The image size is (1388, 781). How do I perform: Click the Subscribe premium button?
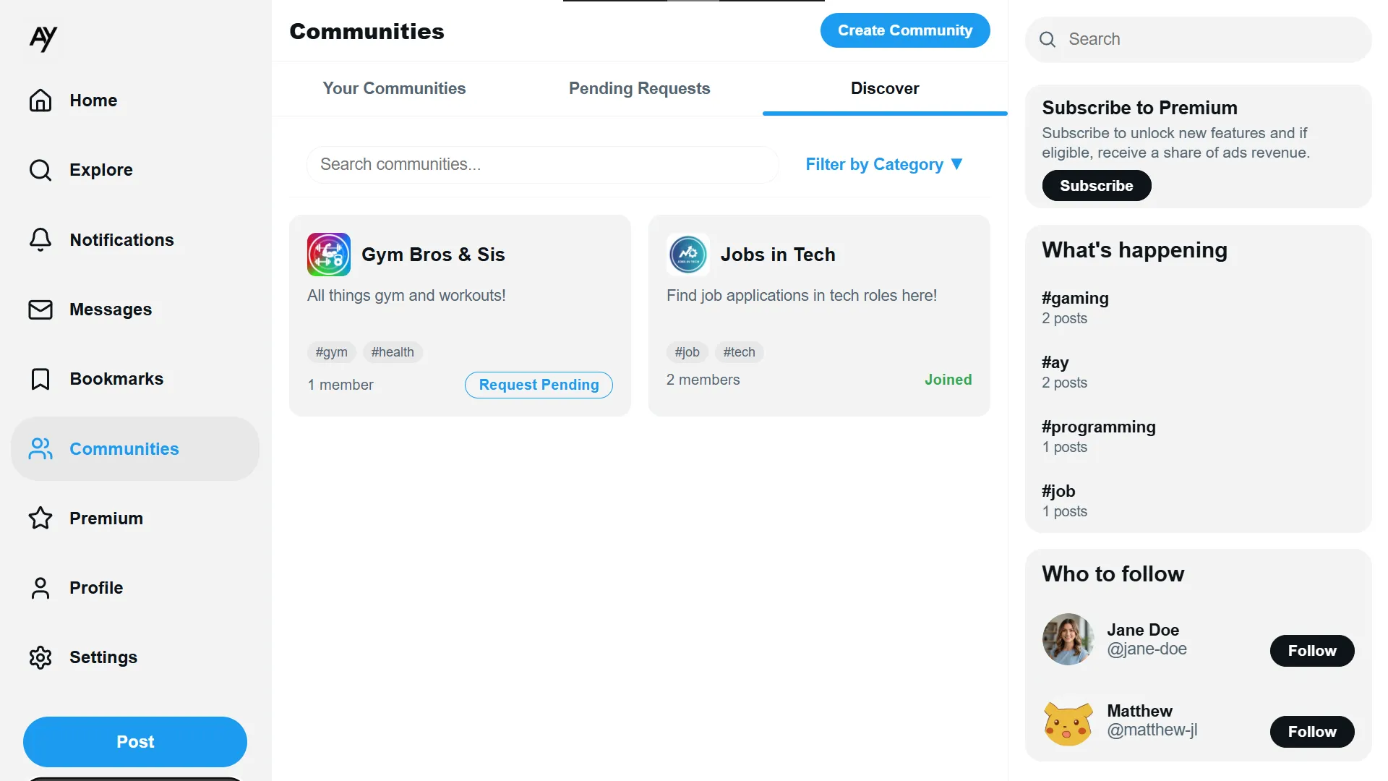(x=1096, y=186)
